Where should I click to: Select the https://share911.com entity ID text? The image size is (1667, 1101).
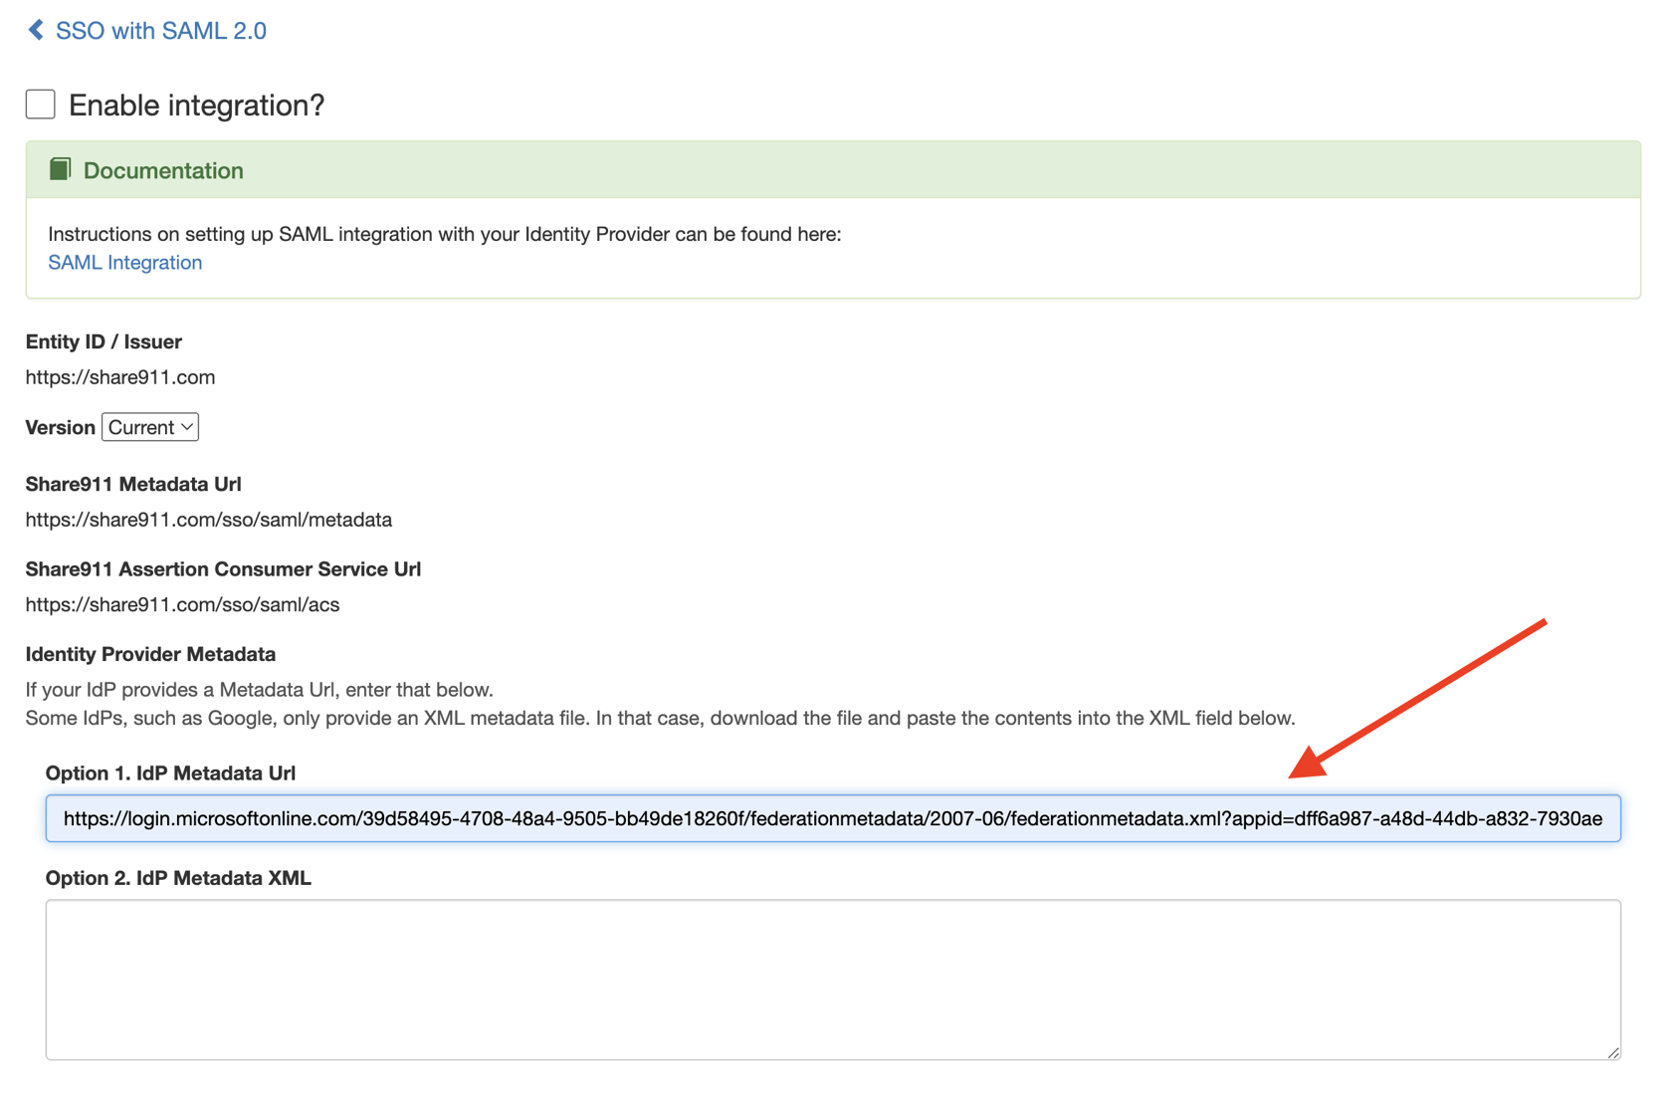point(120,377)
